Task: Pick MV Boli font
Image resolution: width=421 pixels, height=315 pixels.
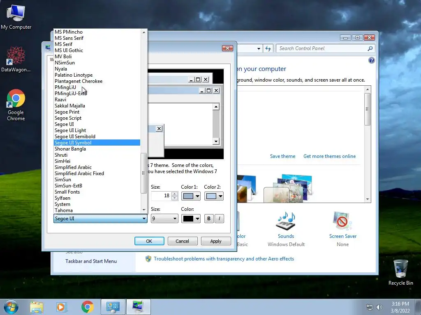Action: coord(97,57)
